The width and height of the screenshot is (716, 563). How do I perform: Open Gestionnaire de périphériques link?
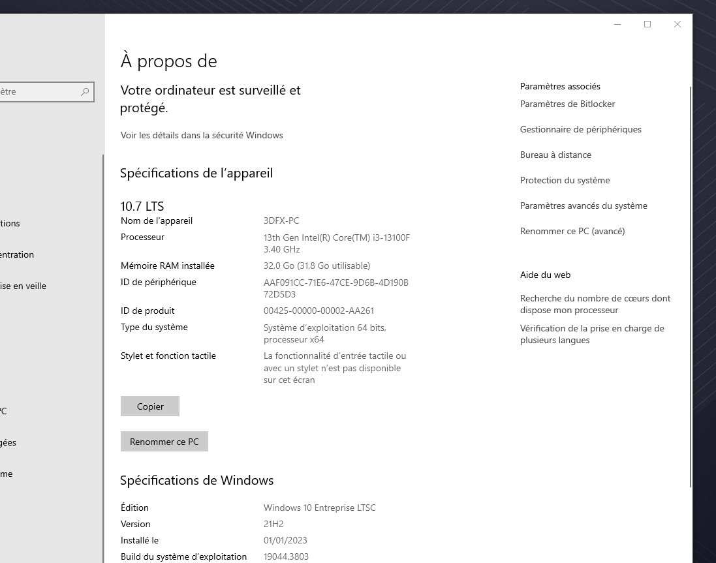pyautogui.click(x=580, y=130)
